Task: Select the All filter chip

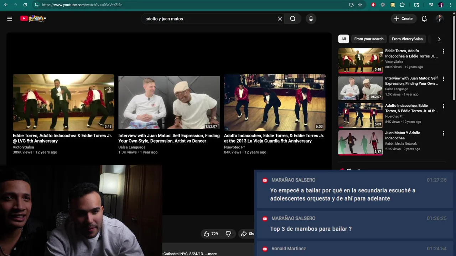Action: point(343,39)
